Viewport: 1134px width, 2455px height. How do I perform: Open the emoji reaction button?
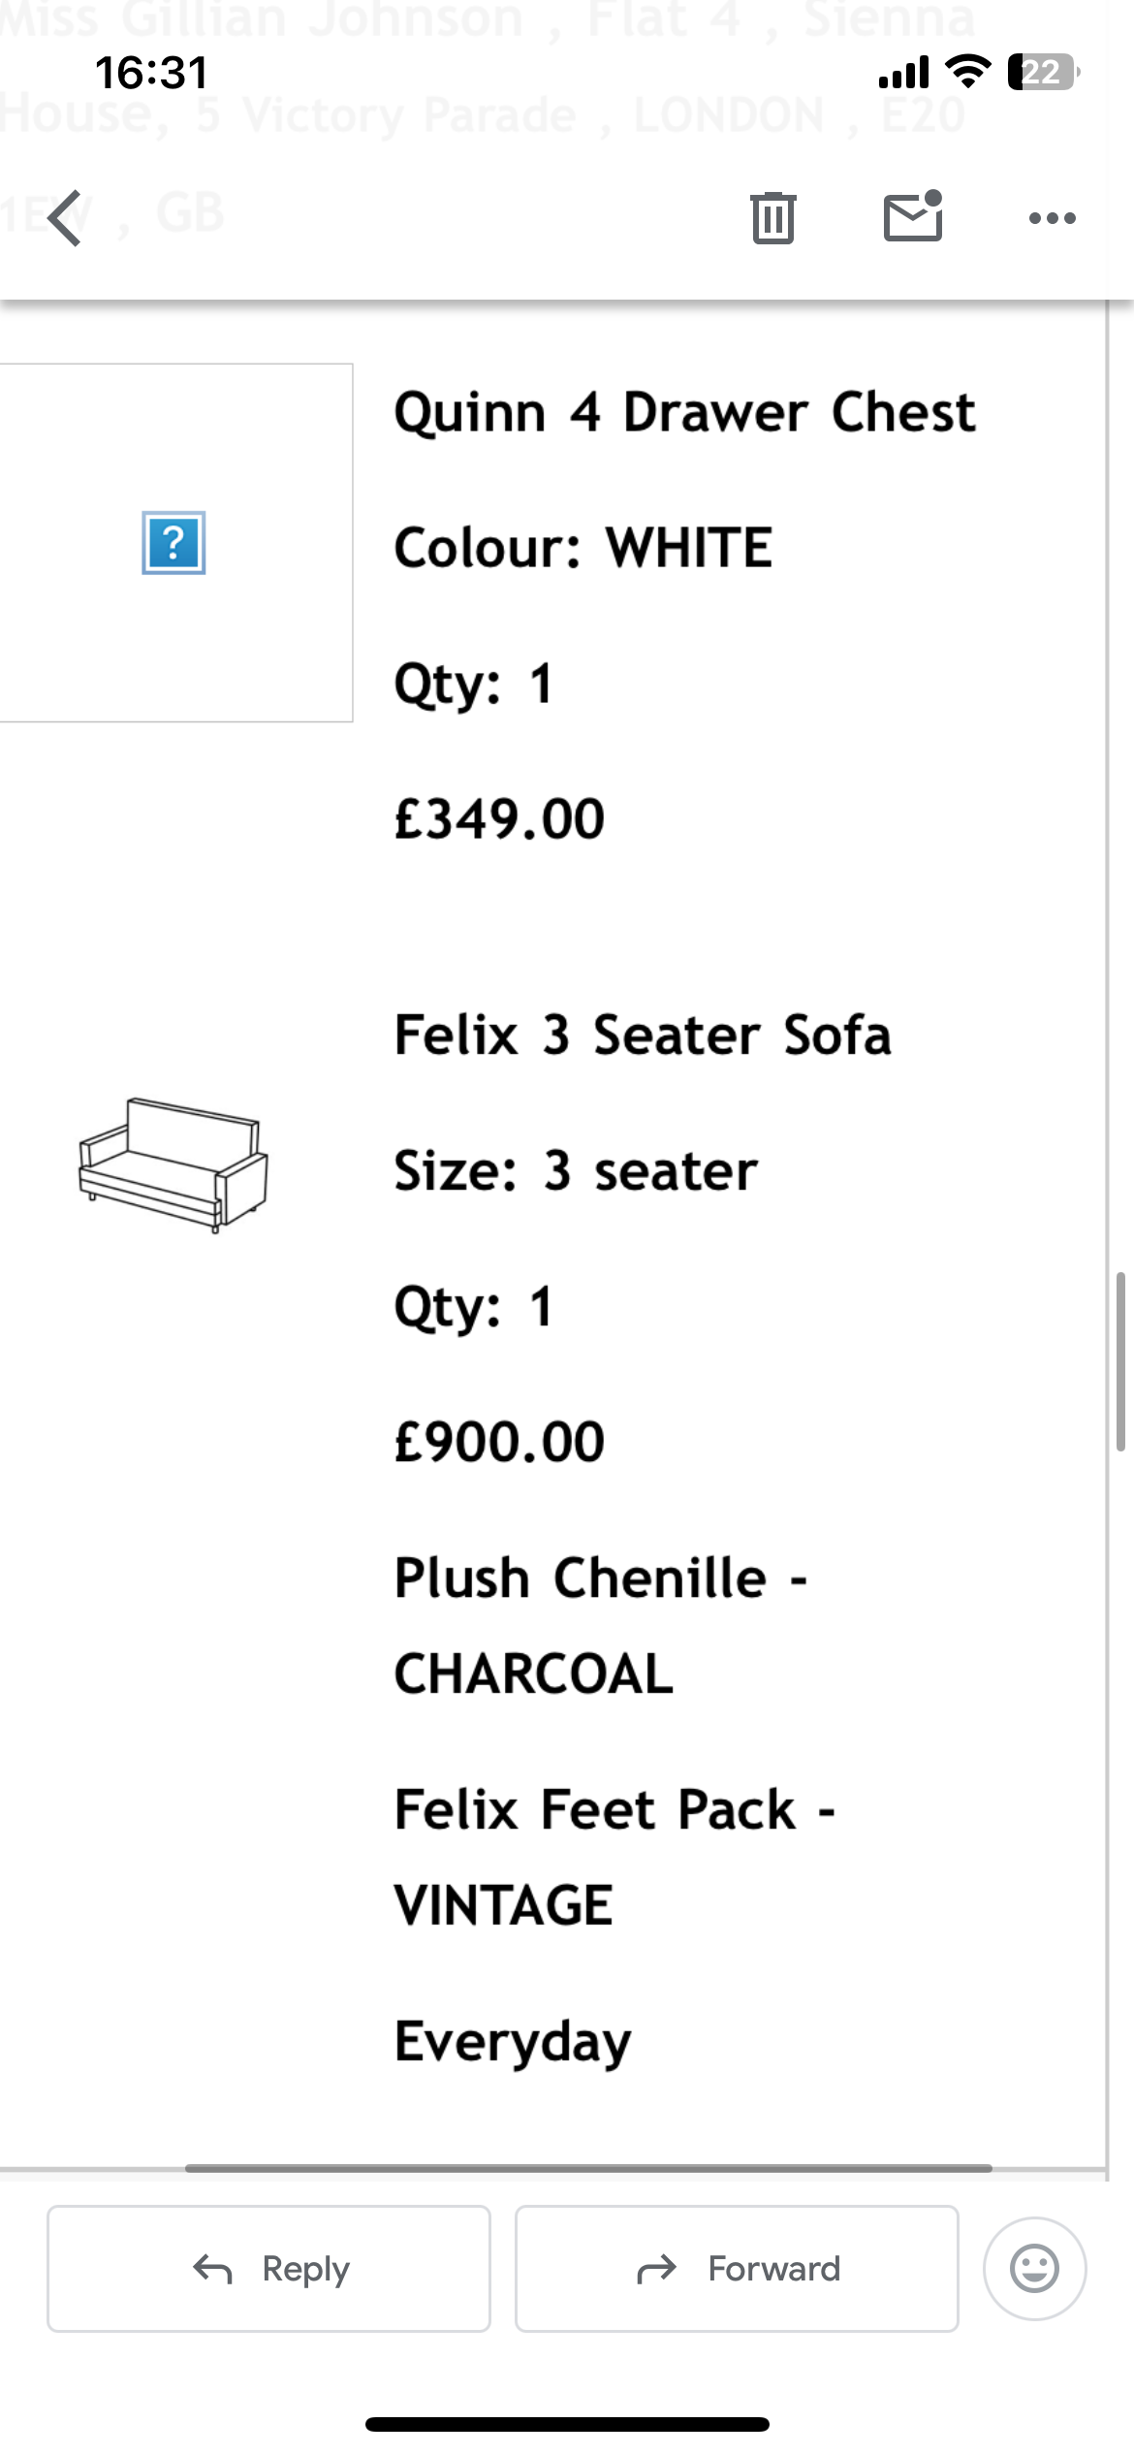click(x=1034, y=2268)
